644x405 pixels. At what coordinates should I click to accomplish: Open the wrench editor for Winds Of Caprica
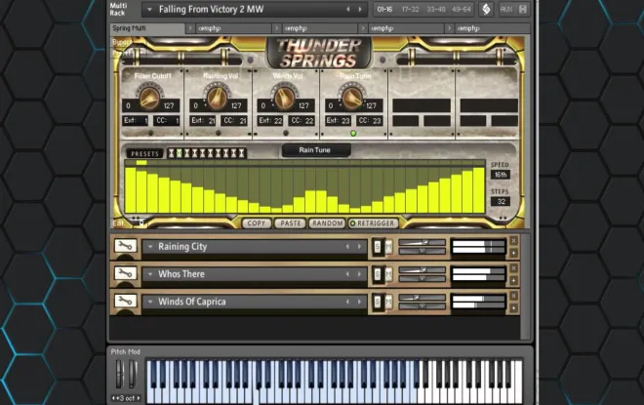(125, 302)
